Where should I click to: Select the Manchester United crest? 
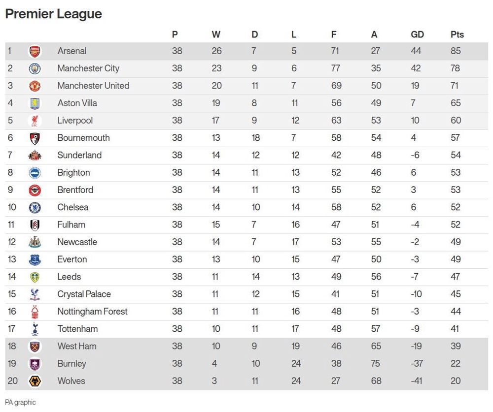point(35,86)
